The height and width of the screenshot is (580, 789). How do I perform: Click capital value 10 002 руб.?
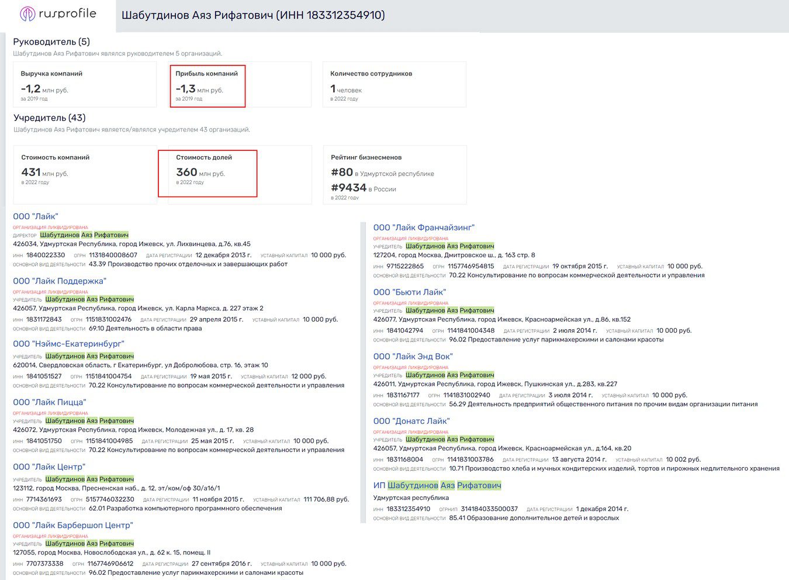683,460
